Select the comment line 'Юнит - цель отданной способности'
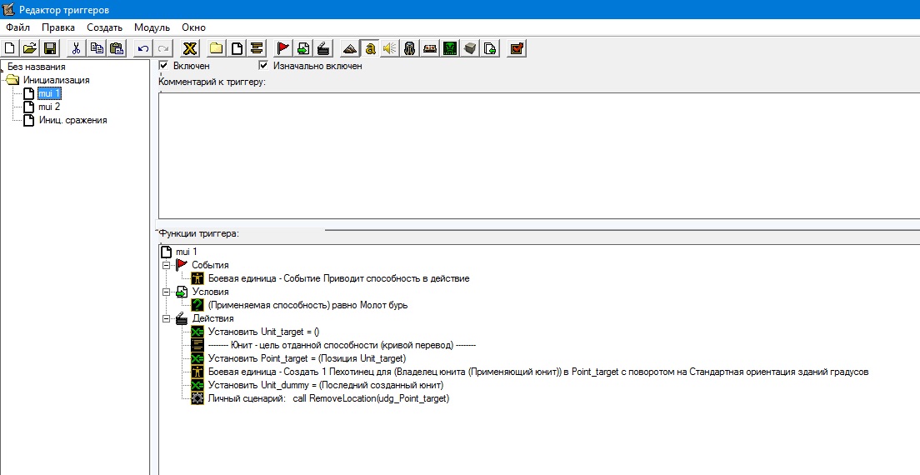Viewport: 920px width, 475px height. point(342,345)
